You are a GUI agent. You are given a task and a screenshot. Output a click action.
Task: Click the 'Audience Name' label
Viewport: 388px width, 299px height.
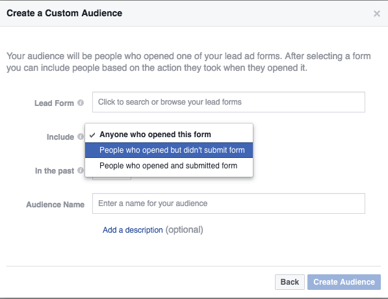(x=55, y=205)
